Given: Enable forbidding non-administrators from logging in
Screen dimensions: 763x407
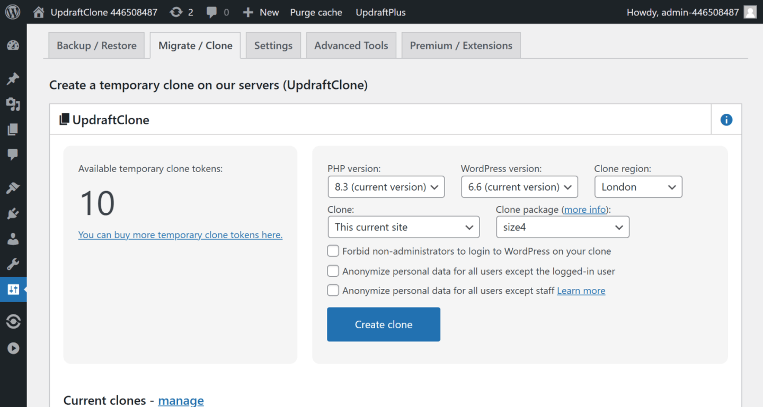Looking at the screenshot, I should click(333, 251).
